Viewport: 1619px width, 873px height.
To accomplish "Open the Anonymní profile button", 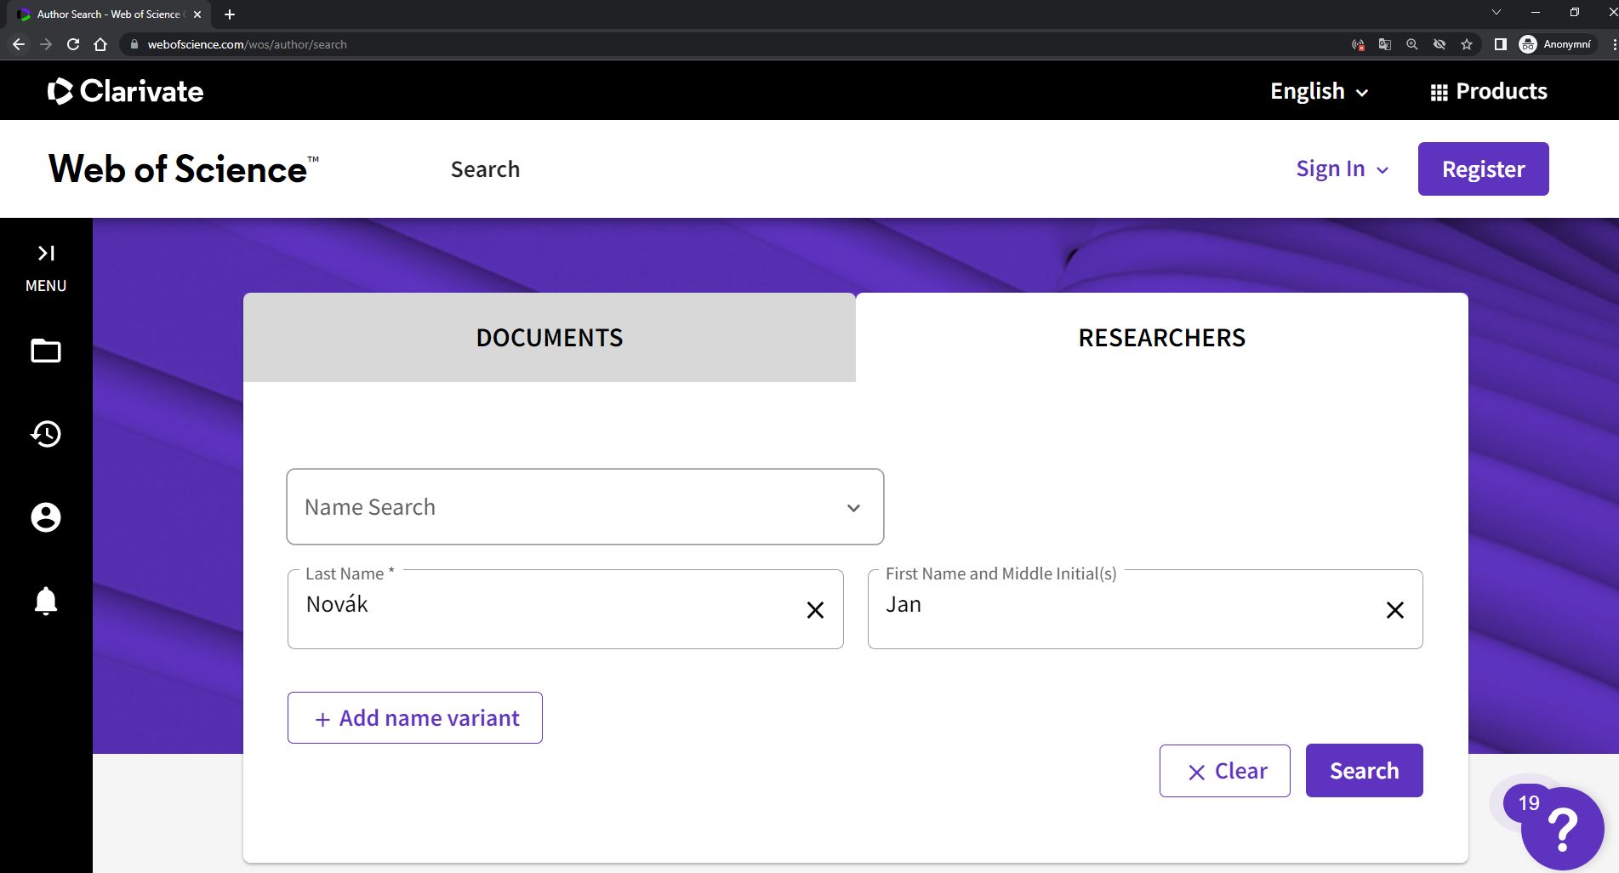I will pos(1556,44).
